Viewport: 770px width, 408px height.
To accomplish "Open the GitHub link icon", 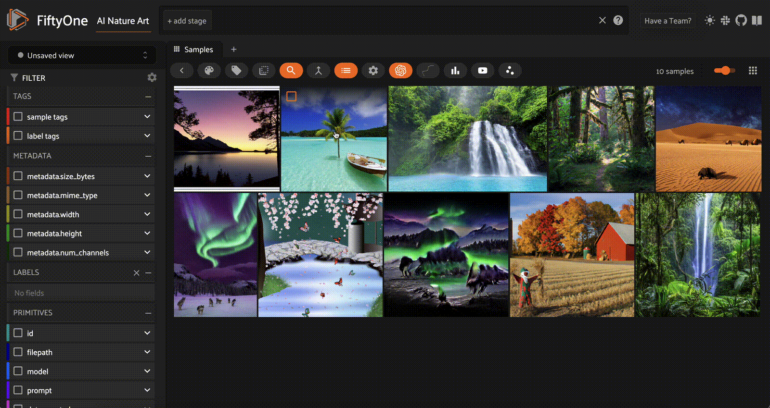I will (x=741, y=20).
